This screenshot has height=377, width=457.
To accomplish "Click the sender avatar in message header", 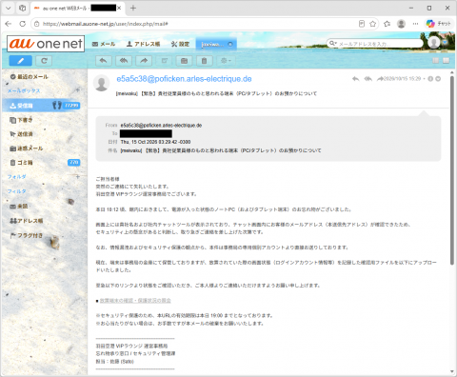I will (x=102, y=83).
